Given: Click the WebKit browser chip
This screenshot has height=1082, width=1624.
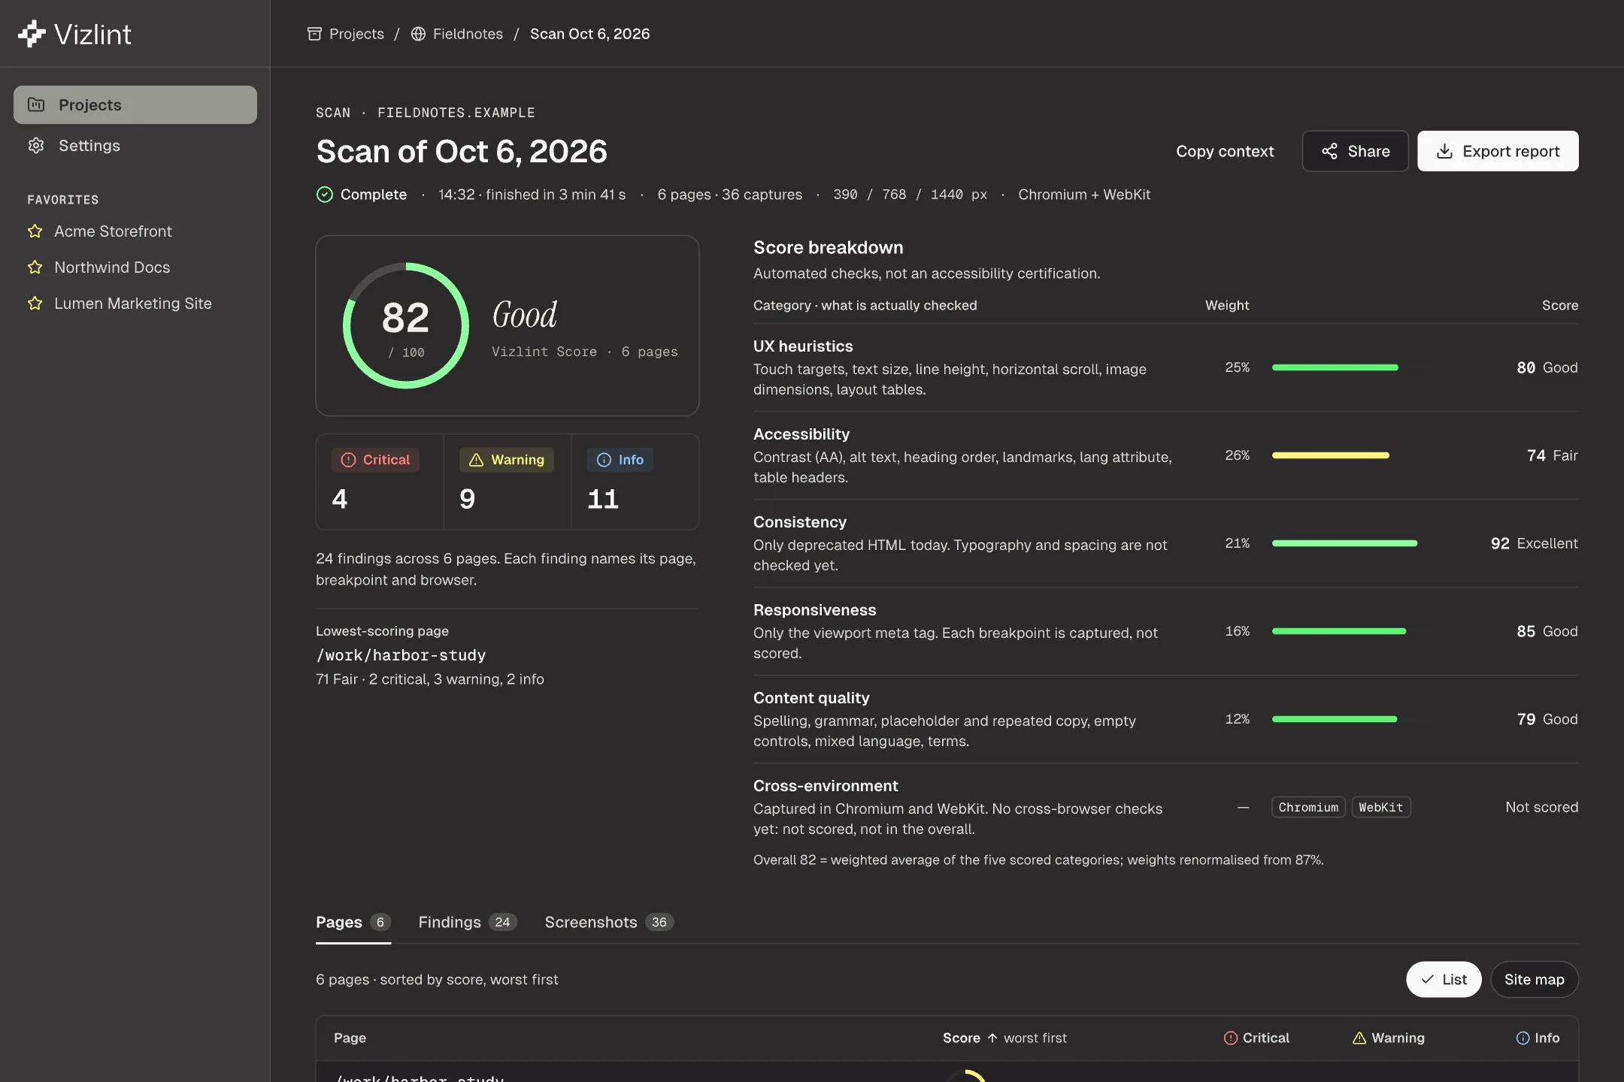Looking at the screenshot, I should tap(1381, 807).
